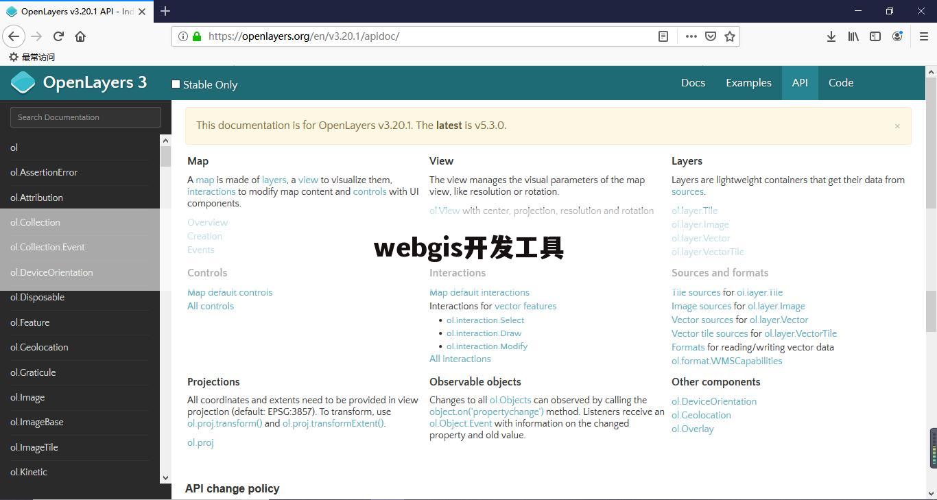Open the Library menu

point(853,36)
